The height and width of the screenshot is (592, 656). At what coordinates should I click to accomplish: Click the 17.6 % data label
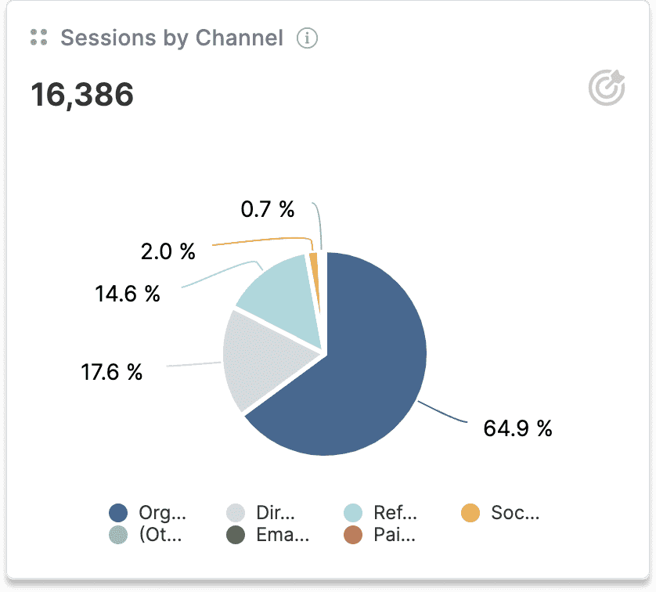(112, 372)
